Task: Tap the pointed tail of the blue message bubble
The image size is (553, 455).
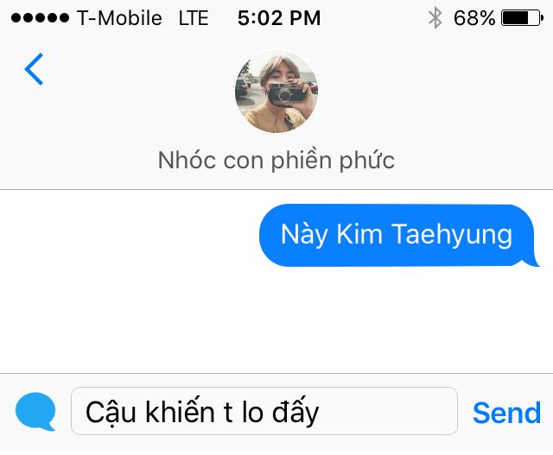Action: (533, 261)
